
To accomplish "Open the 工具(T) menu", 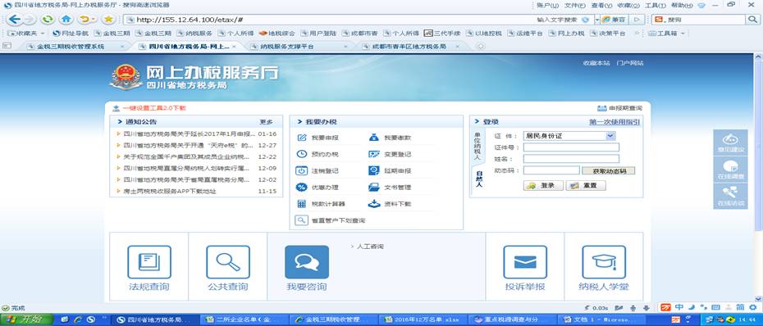I will 655,5.
